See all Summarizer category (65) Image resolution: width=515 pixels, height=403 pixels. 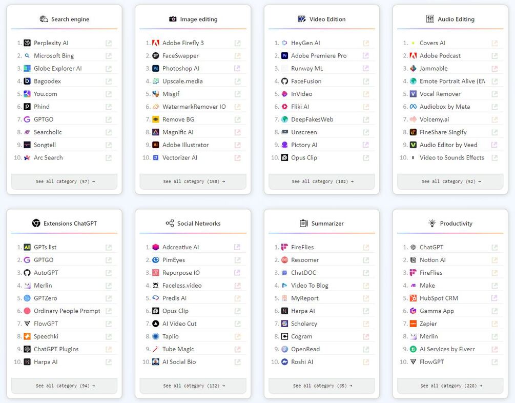tap(322, 386)
